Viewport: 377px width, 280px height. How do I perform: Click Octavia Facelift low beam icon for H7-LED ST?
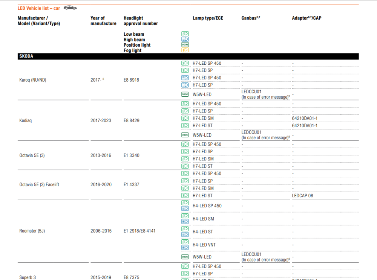(x=185, y=196)
